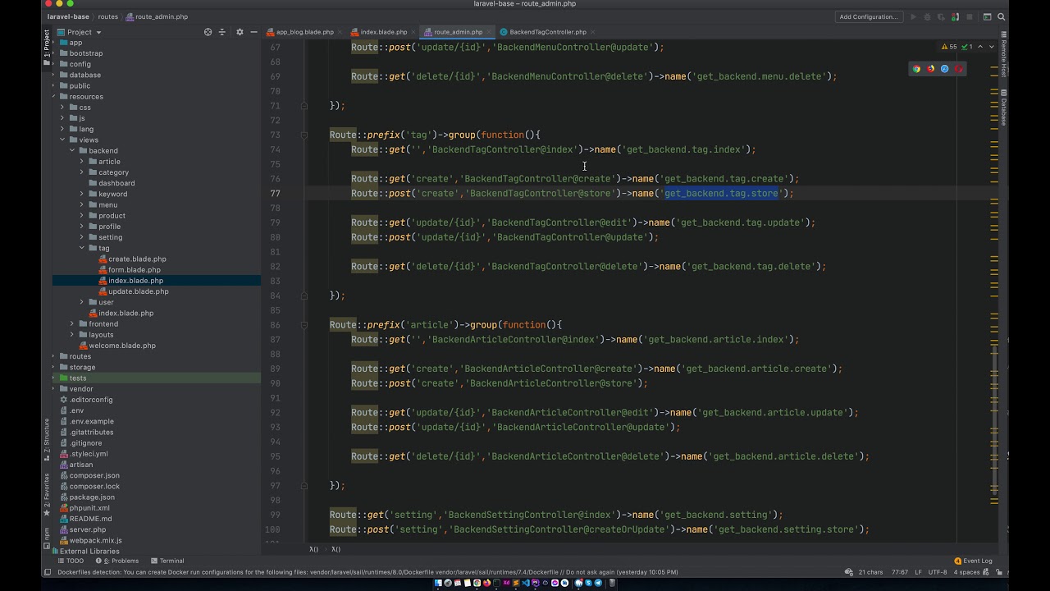Click line number 77 in gutter
The image size is (1050, 591).
274,194
